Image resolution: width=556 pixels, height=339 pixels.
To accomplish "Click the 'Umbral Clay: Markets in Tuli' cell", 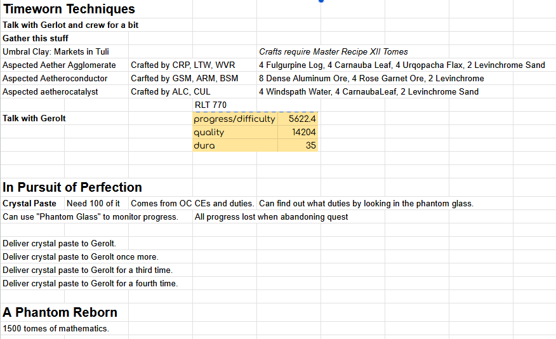I will 56,52.
